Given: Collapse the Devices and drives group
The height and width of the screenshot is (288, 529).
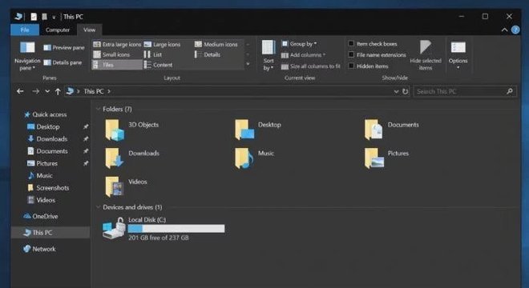Looking at the screenshot, I should click(x=98, y=207).
